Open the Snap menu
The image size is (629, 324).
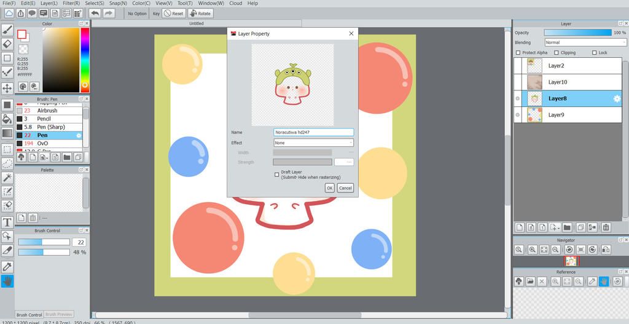coord(118,3)
